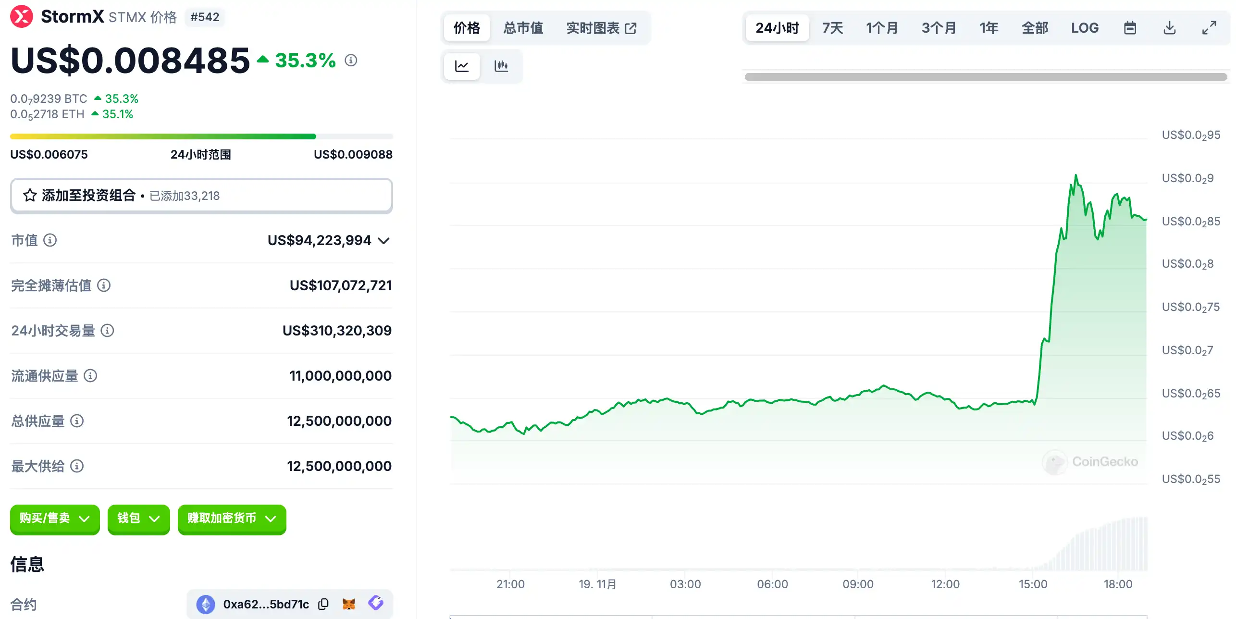Open the 钱包 button menu
1236x619 pixels.
coord(138,519)
